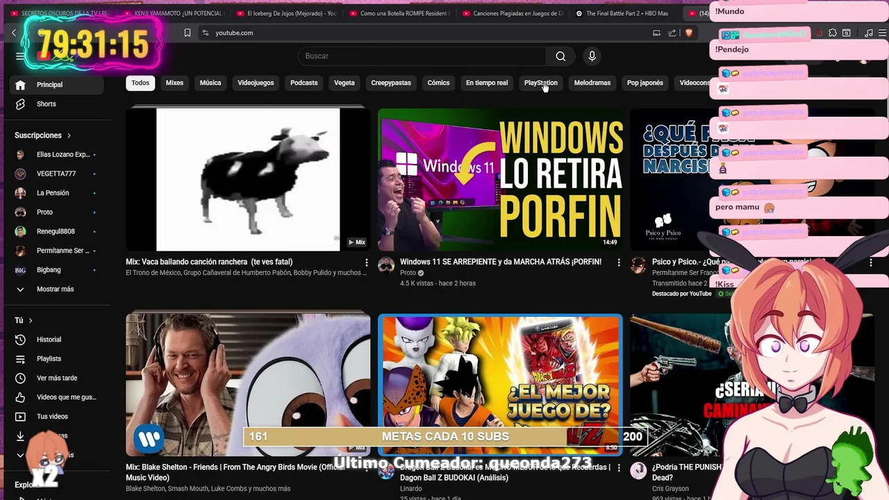Open Principal home in sidebar

coord(58,85)
